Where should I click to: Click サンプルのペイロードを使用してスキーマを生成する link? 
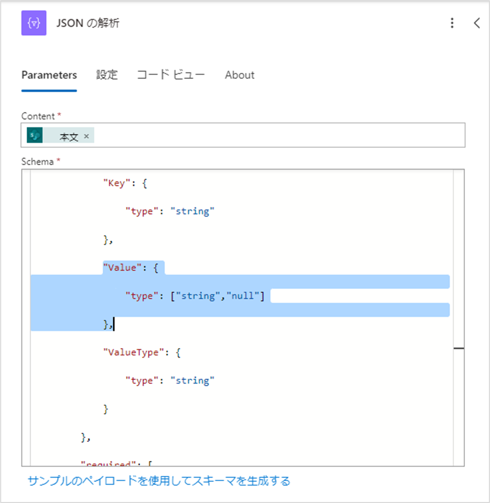159,481
